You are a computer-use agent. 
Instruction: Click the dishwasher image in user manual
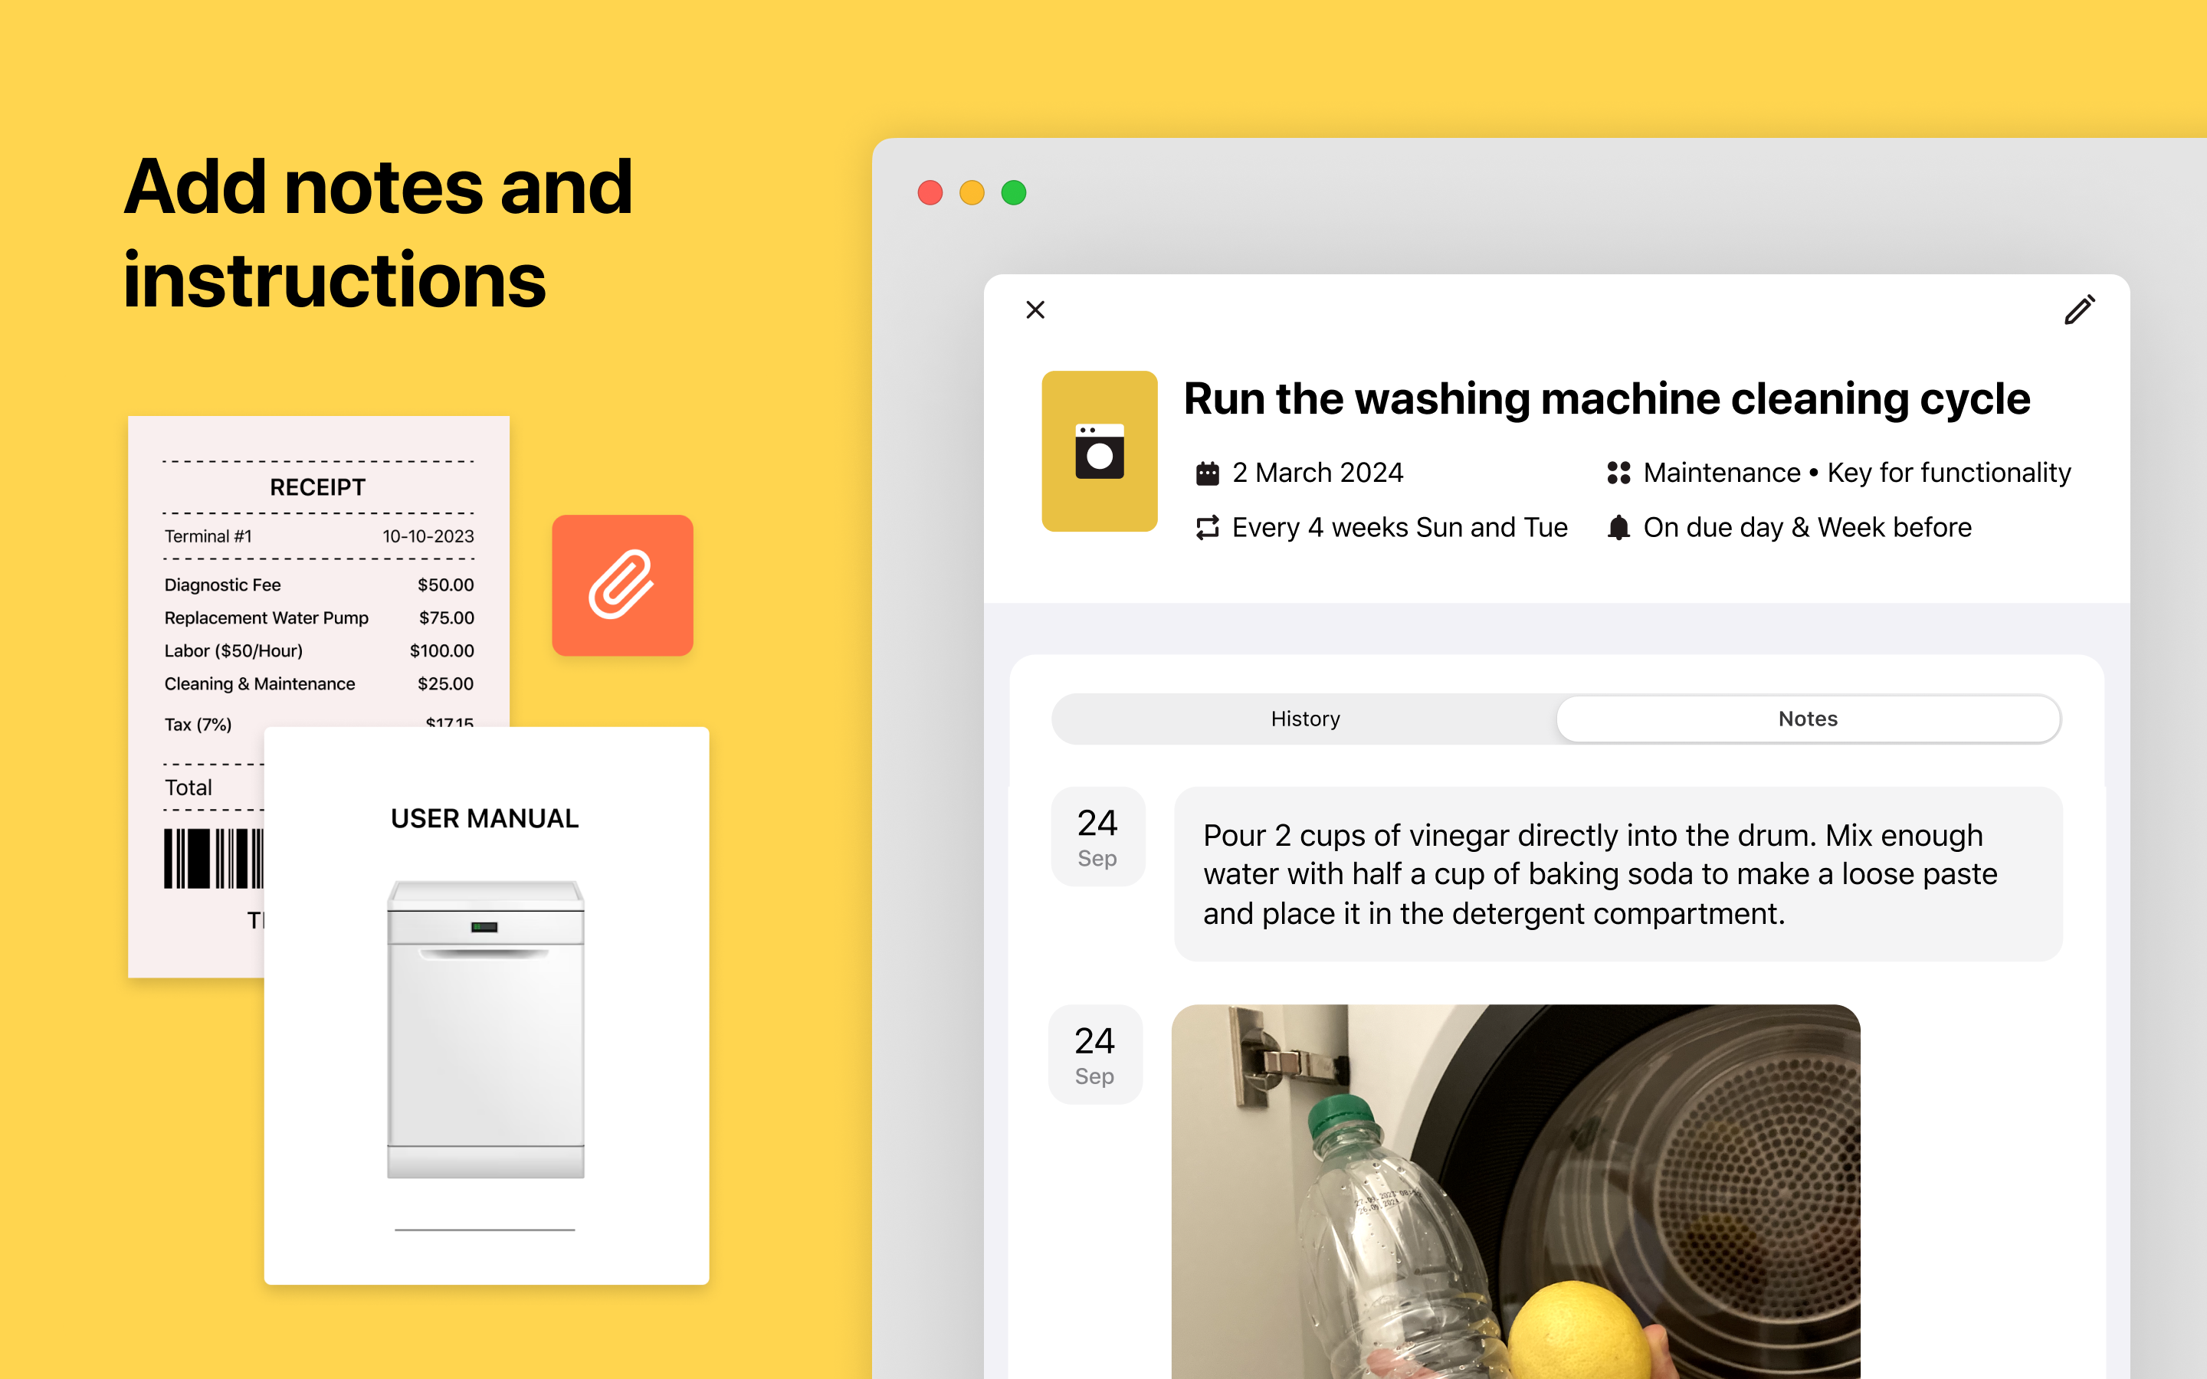point(486,1029)
